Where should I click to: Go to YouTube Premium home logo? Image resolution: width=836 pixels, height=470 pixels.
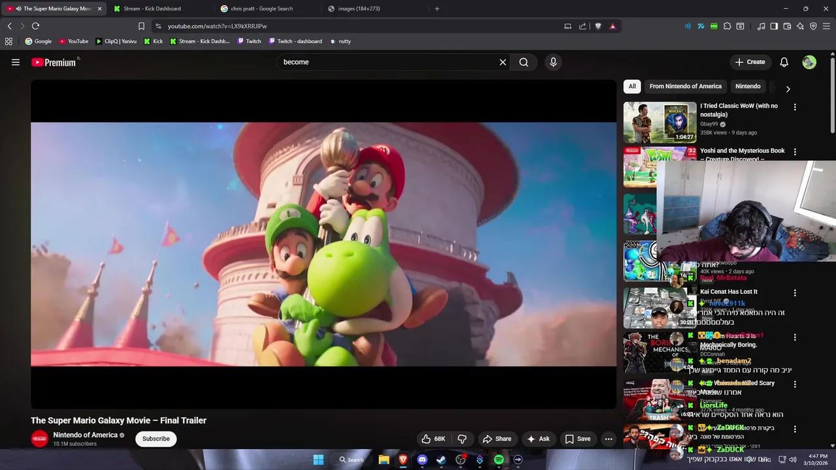[54, 63]
